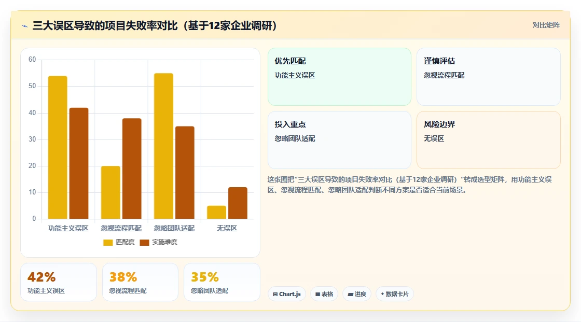The height and width of the screenshot is (322, 581).
Task: Click the yellow 匹配度 bar for 无误区
Action: (x=216, y=212)
